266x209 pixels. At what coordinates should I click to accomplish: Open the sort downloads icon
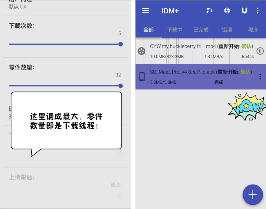[x=209, y=10]
